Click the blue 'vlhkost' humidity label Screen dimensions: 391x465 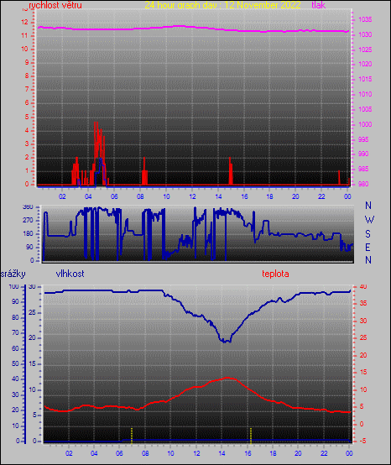point(70,274)
